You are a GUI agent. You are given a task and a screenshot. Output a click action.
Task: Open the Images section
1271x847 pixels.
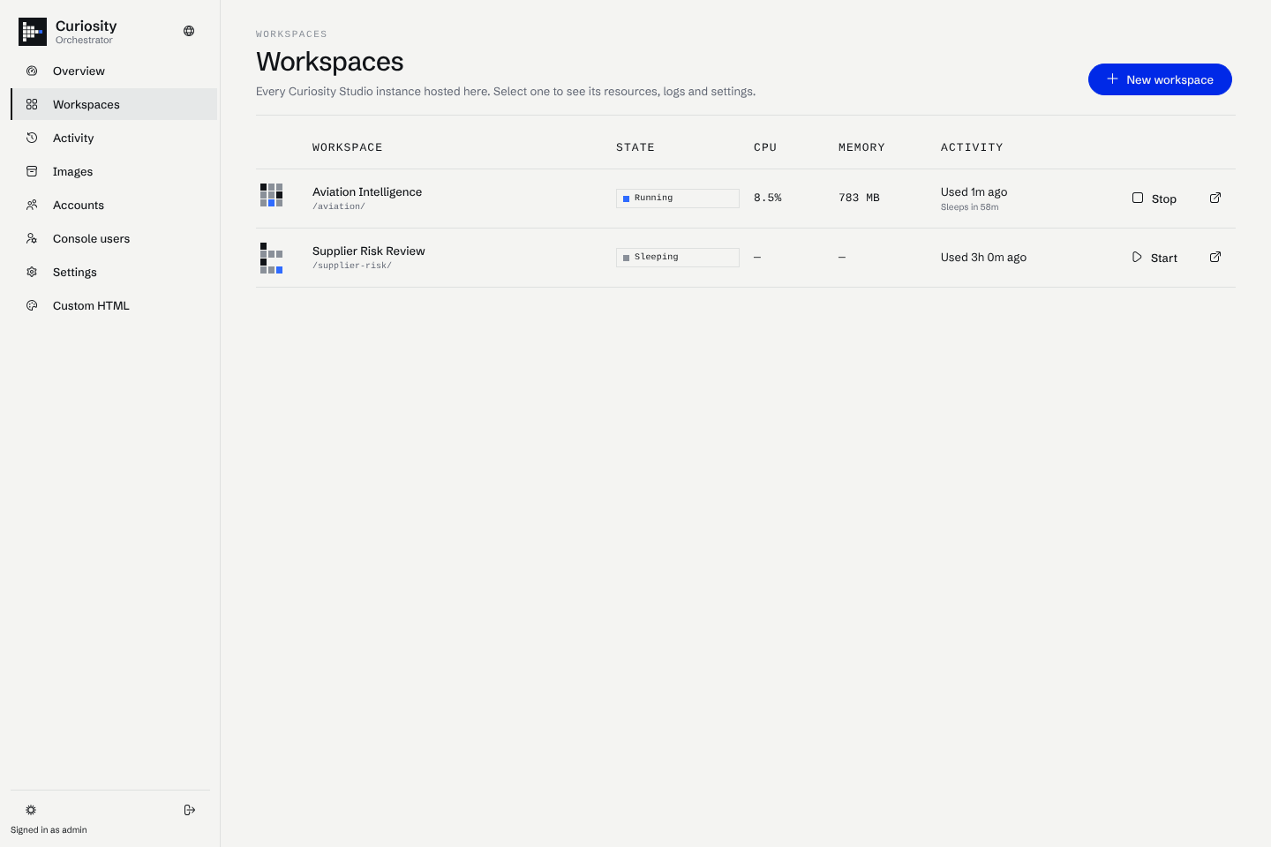pos(114,171)
